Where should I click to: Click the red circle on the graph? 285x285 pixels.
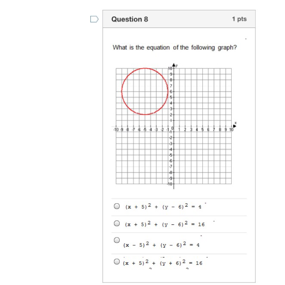(x=122, y=91)
